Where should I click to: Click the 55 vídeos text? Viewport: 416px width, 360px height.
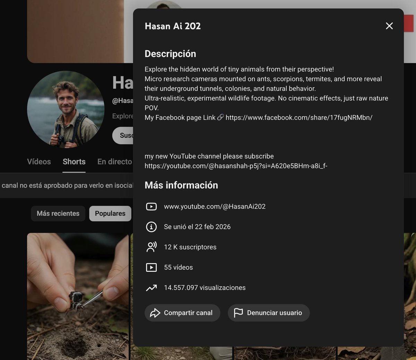pyautogui.click(x=178, y=268)
